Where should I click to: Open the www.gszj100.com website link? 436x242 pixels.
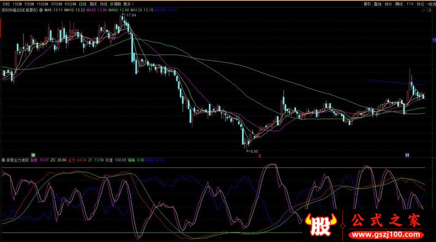(386, 235)
